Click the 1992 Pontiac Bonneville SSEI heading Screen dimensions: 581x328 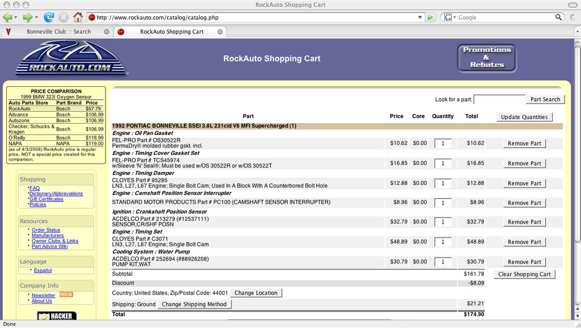[x=204, y=126]
